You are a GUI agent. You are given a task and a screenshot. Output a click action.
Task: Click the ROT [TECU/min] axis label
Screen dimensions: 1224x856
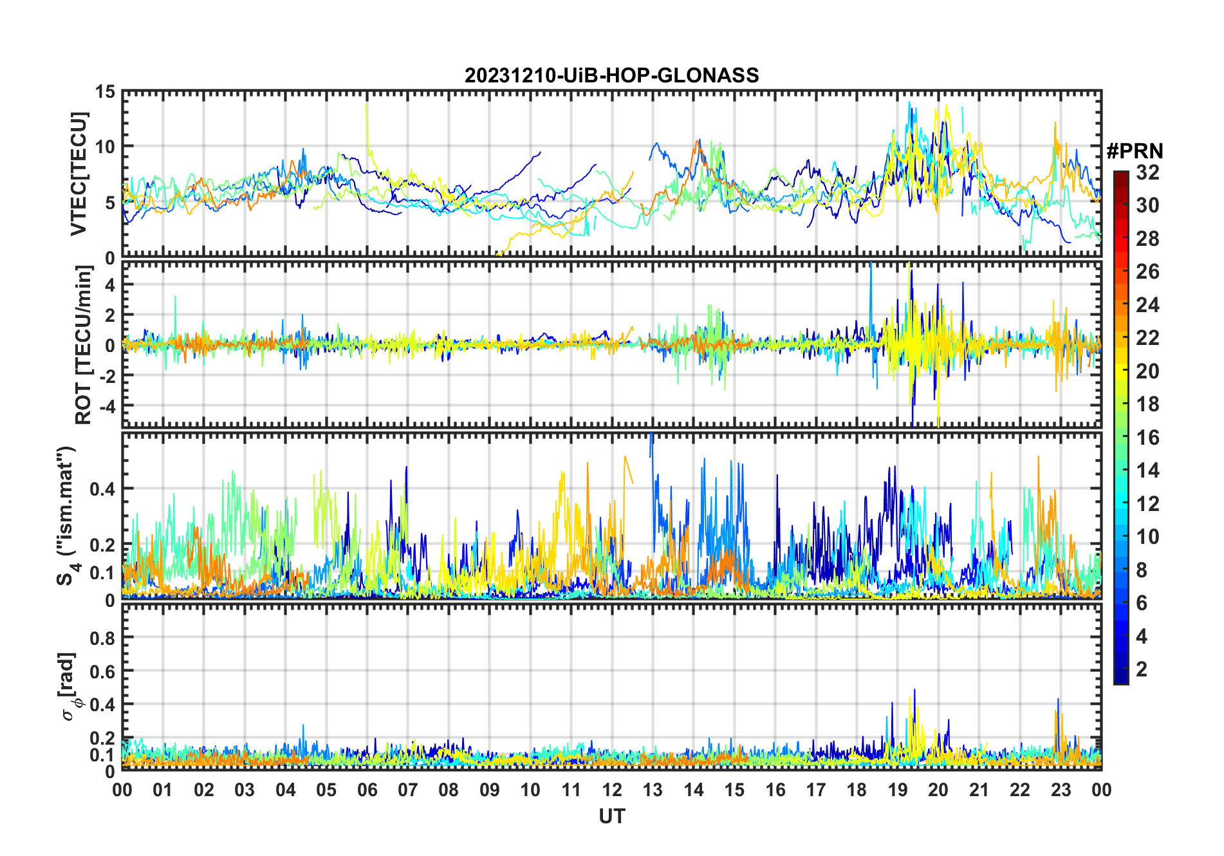pyautogui.click(x=83, y=345)
